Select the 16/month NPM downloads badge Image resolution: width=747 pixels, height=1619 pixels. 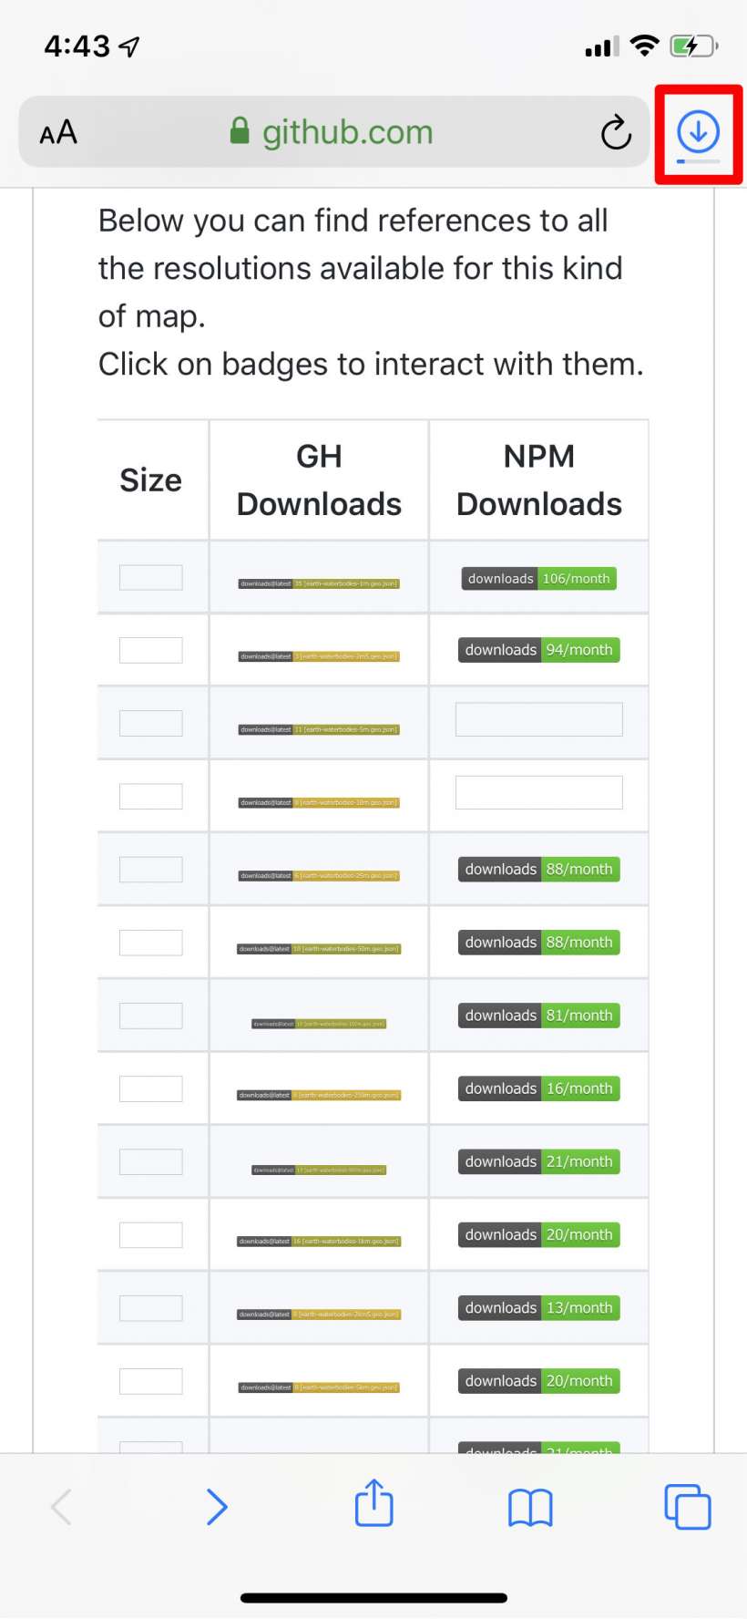coord(538,1088)
